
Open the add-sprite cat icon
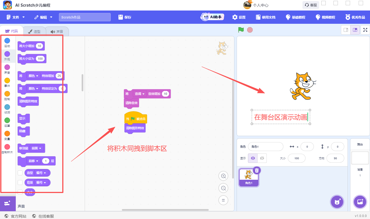(337, 202)
